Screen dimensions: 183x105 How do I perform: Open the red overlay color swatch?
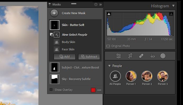(x=93, y=90)
